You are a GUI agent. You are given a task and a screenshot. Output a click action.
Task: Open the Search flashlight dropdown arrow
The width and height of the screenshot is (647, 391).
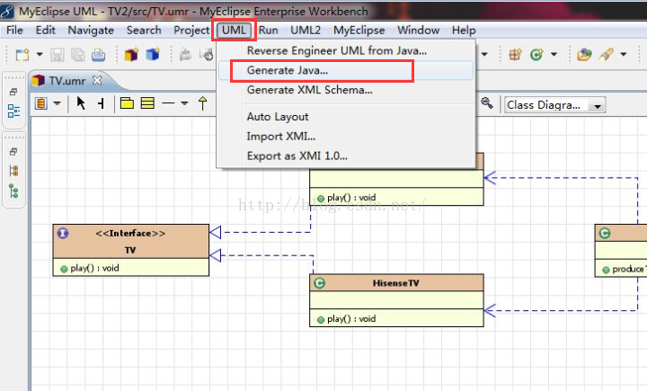point(624,54)
